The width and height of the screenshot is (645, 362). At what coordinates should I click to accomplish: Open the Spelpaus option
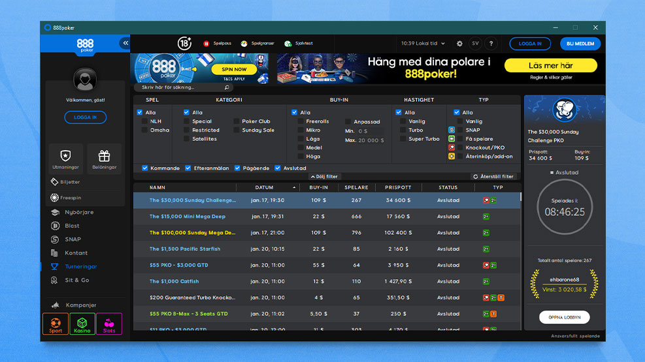(x=217, y=43)
